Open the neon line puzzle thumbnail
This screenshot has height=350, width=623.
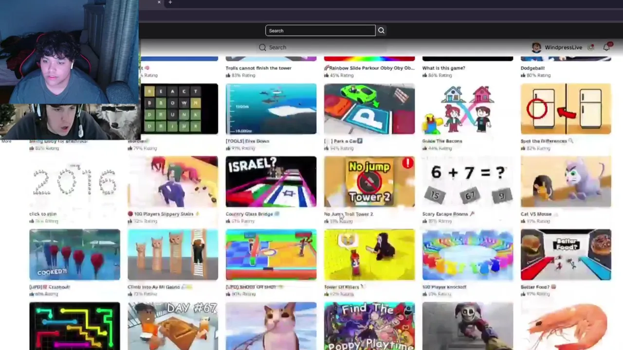point(74,326)
